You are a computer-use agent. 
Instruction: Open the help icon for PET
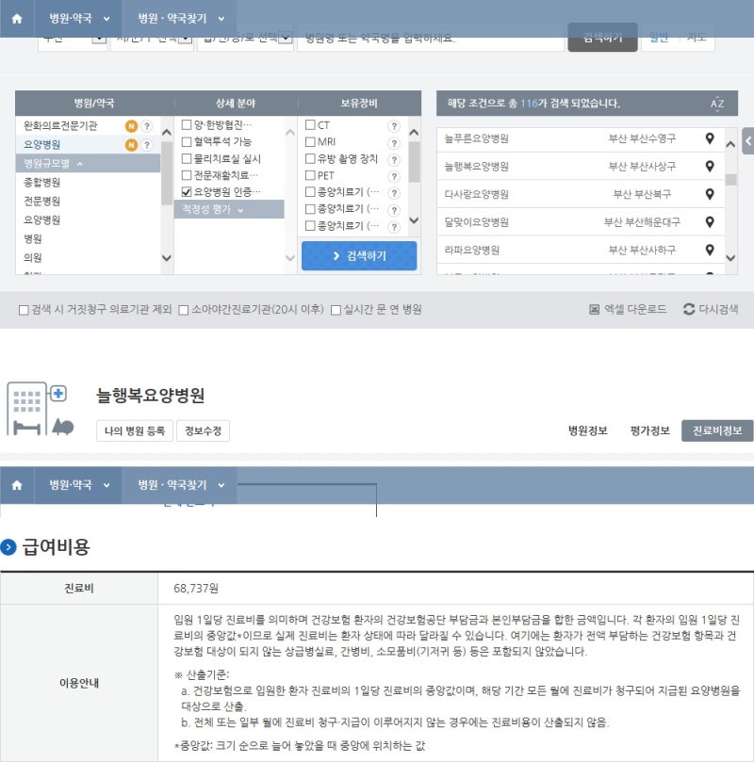coord(394,176)
